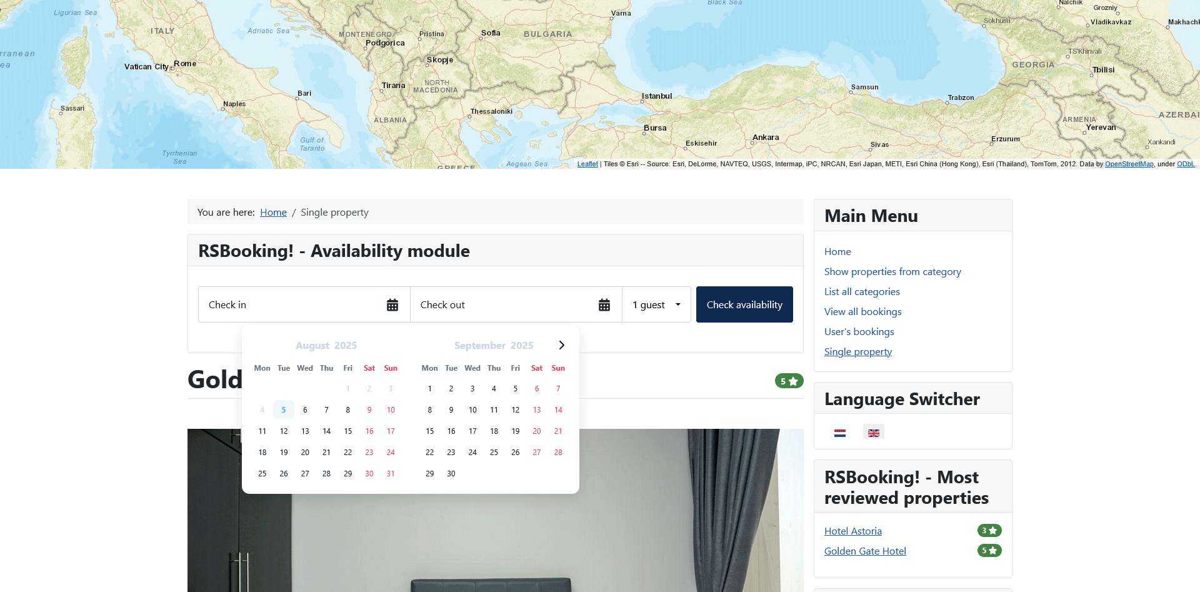1200x592 pixels.
Task: Click RSBooking! - Availability module heading
Action: click(334, 251)
